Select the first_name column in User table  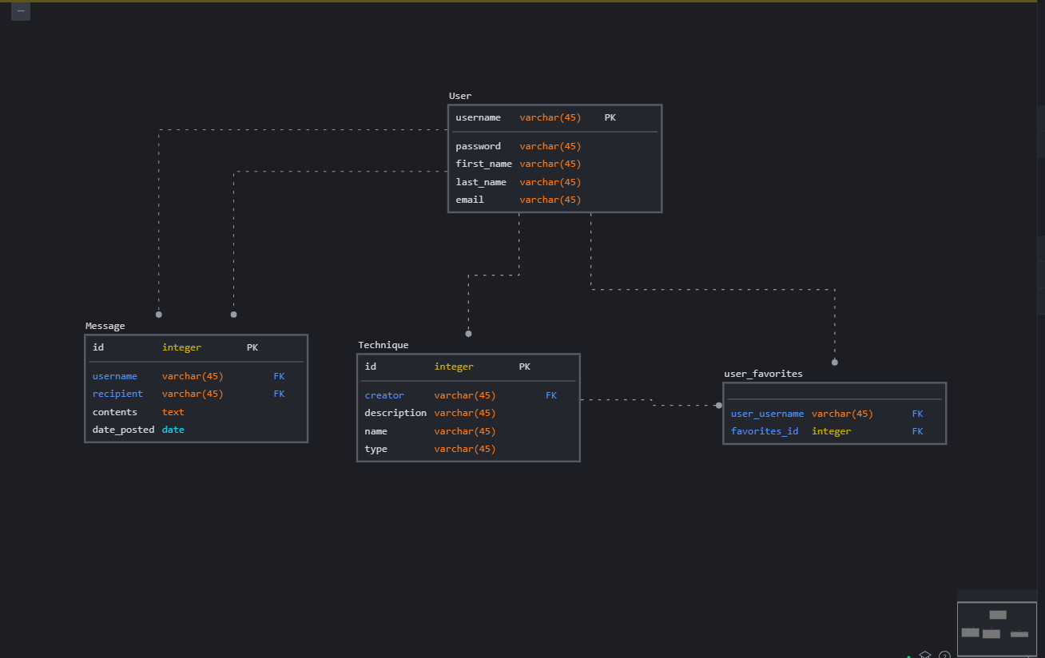484,164
